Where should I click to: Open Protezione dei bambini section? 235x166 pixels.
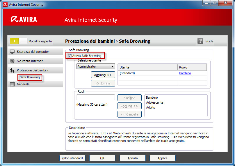click(x=35, y=70)
